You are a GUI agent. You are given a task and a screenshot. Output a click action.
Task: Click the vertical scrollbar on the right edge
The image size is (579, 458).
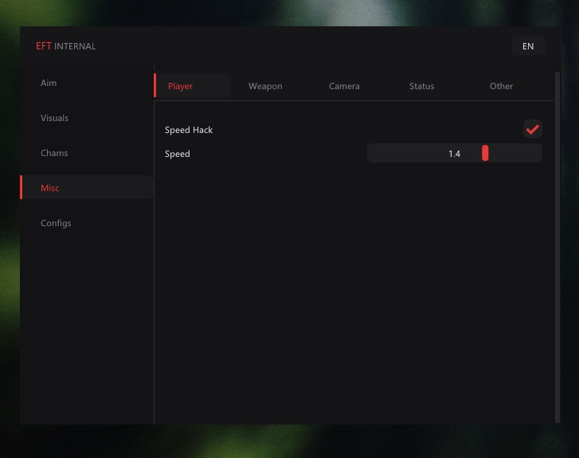[557, 247]
